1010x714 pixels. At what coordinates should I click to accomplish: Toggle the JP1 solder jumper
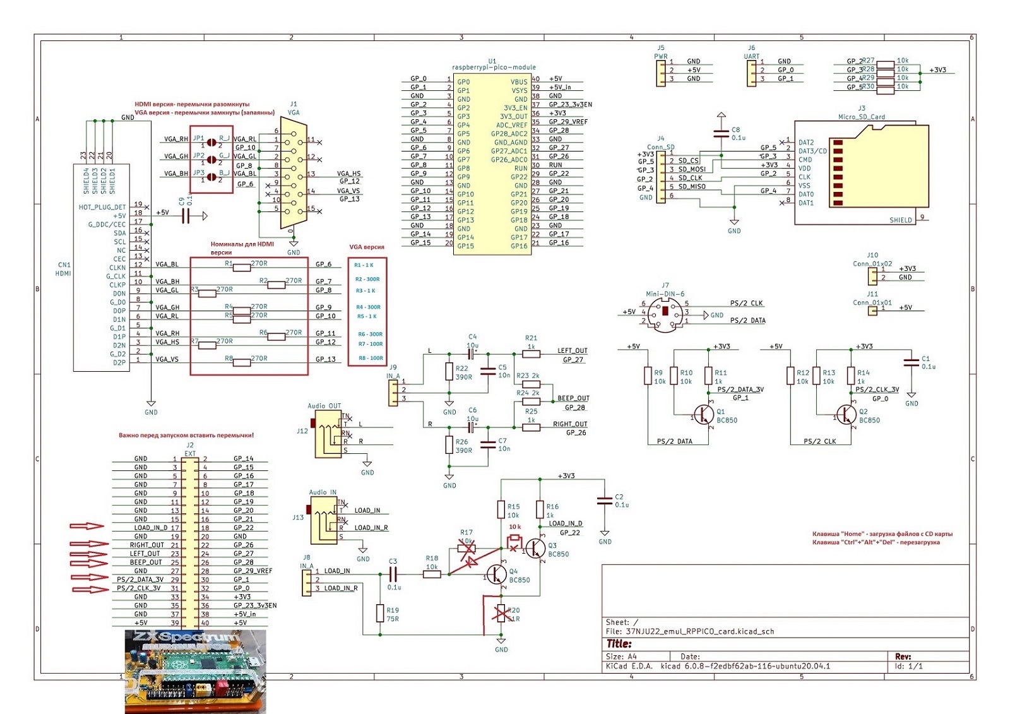click(213, 141)
